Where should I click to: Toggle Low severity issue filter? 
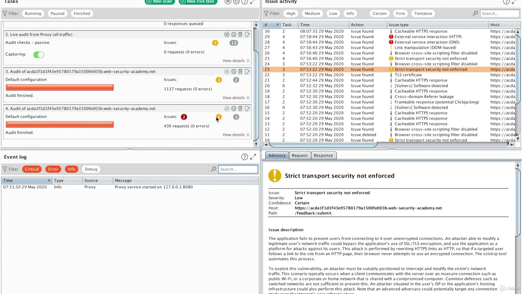coord(333,13)
